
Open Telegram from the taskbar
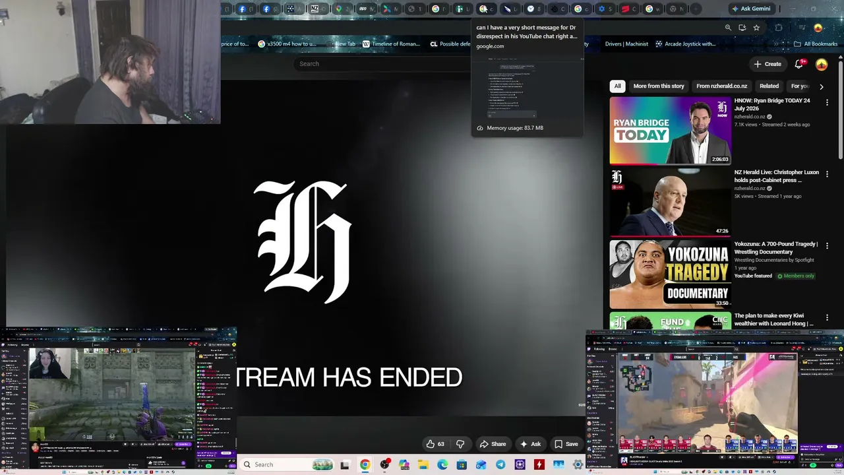tap(500, 465)
